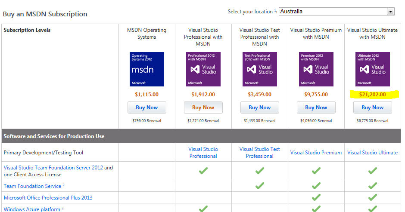
Task: Select the MSDN Operating Systems 2012 product image
Action: point(147,69)
